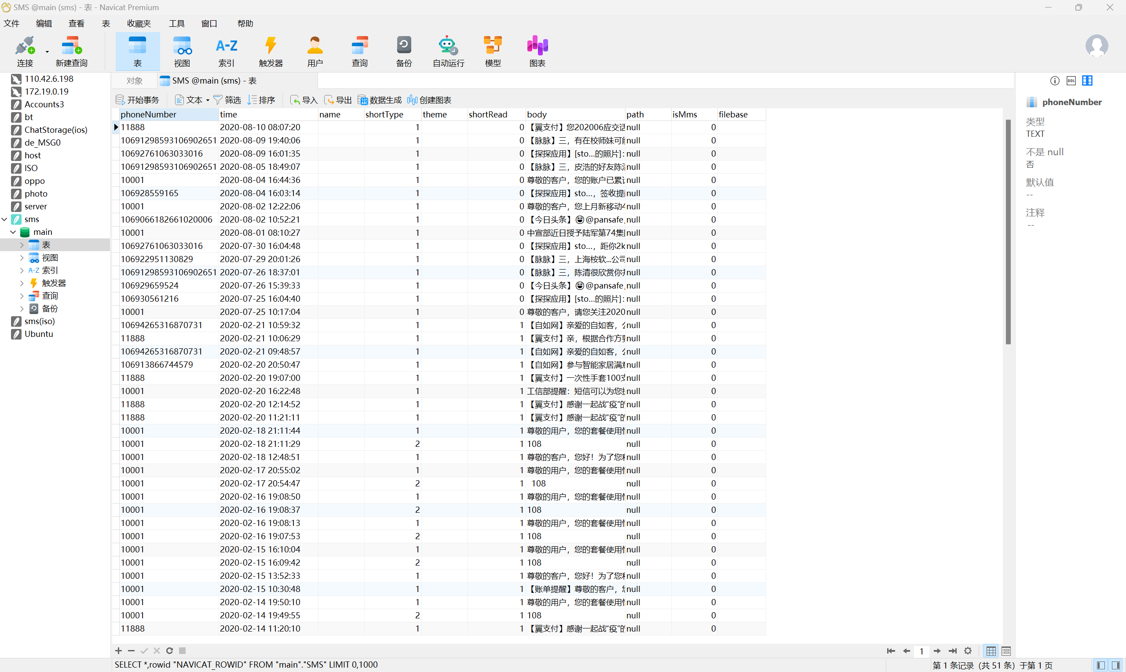Screen dimensions: 1126x672
Task: Open the 图表 charts toolbar icon
Action: (x=537, y=51)
